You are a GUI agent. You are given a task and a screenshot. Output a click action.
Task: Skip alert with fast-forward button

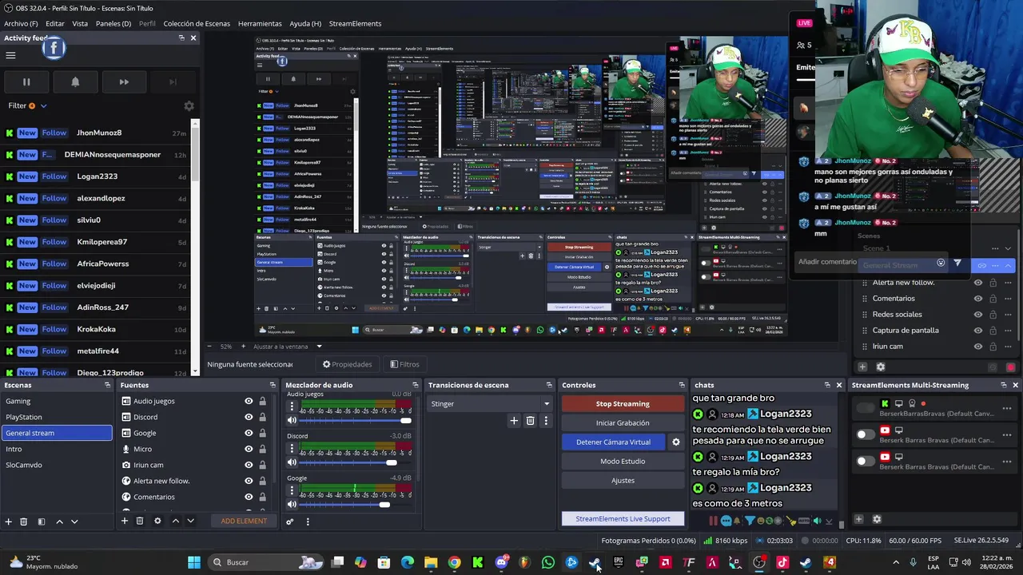tap(124, 81)
